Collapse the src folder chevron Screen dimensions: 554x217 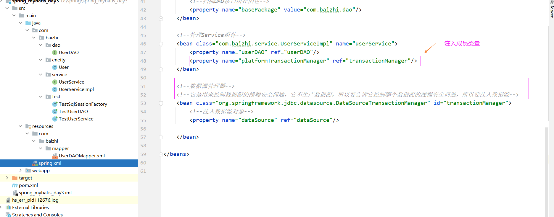coord(7,8)
